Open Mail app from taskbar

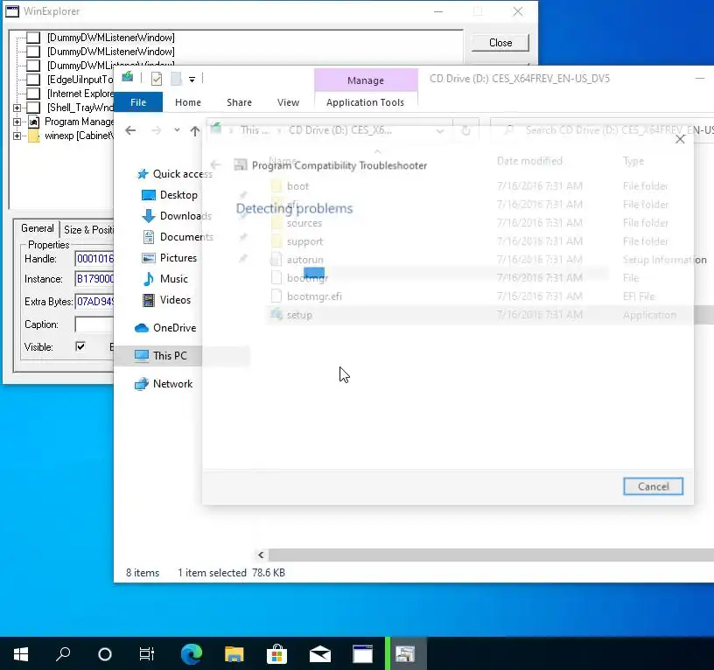pyautogui.click(x=319, y=654)
